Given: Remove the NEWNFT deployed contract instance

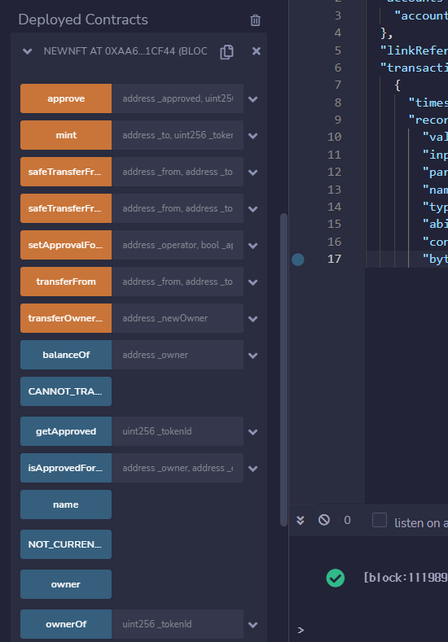Looking at the screenshot, I should tap(257, 51).
